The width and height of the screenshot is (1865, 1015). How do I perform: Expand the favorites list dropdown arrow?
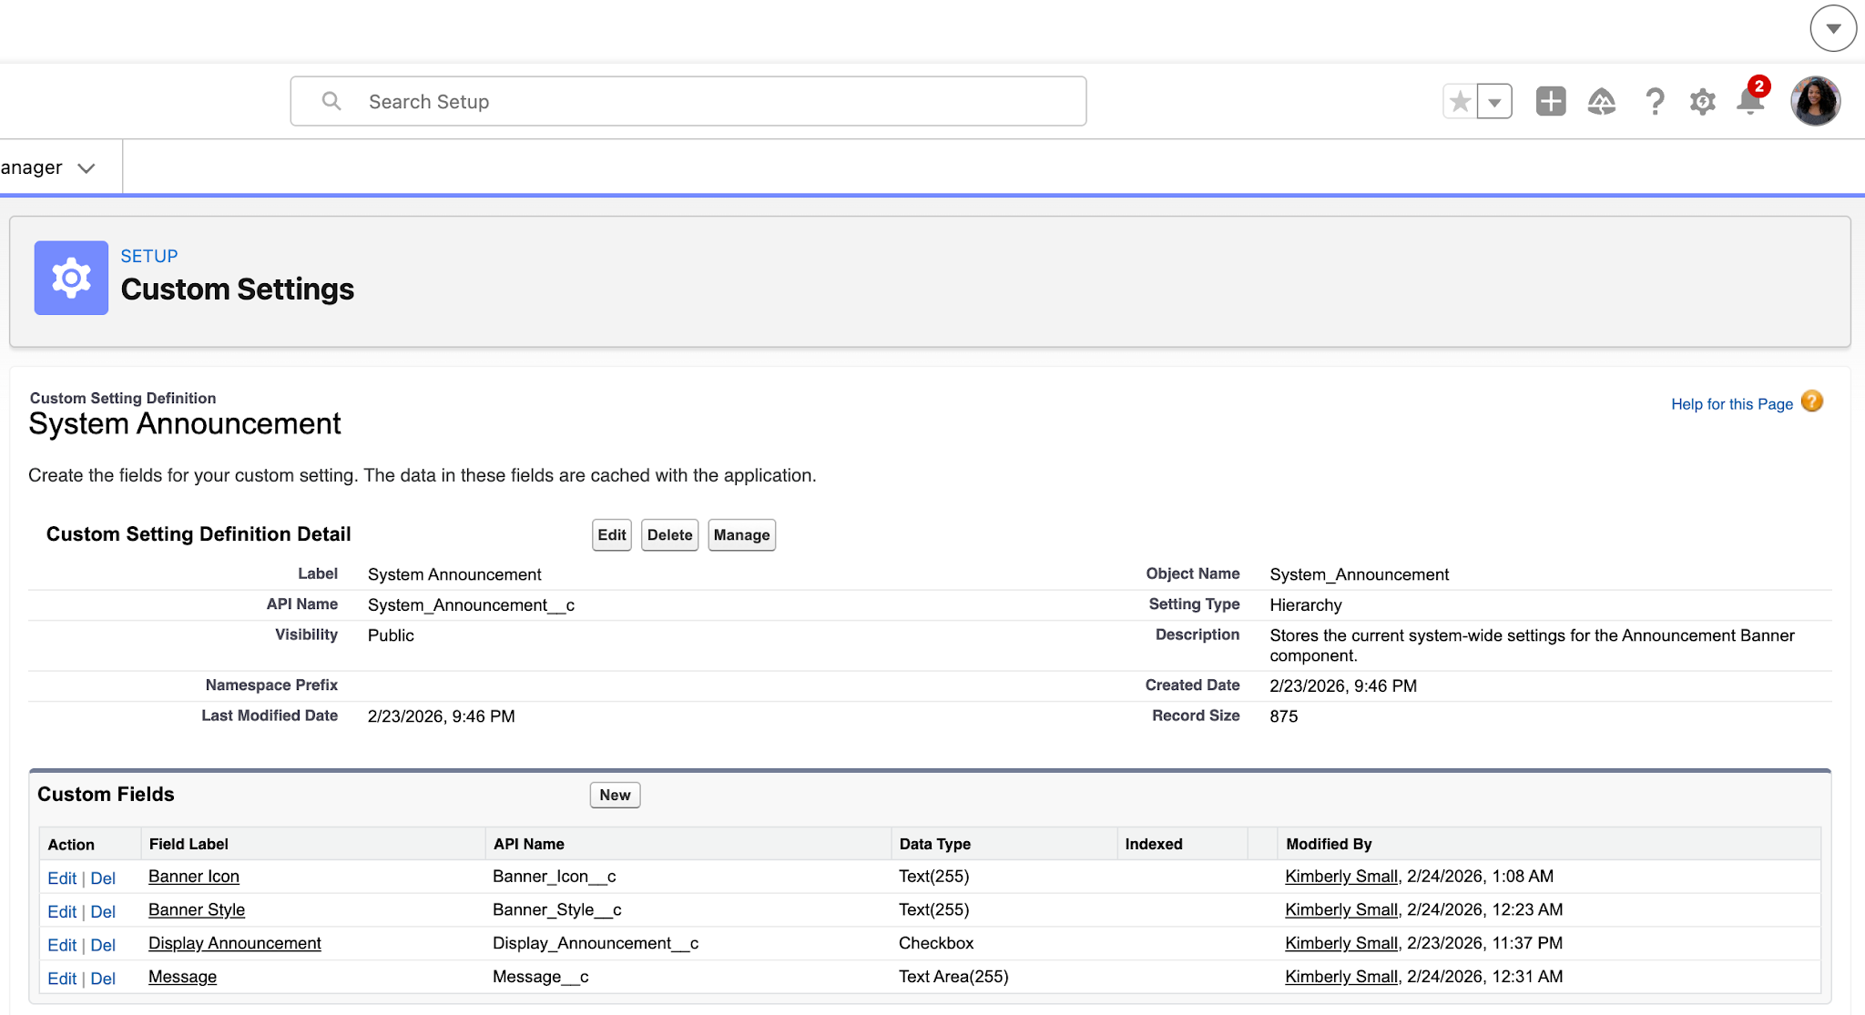(x=1493, y=101)
